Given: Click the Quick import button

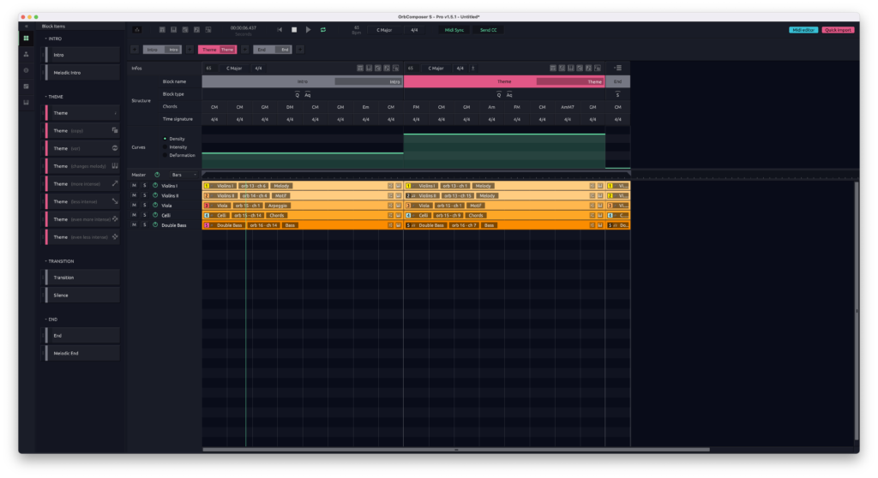Looking at the screenshot, I should pyautogui.click(x=838, y=30).
